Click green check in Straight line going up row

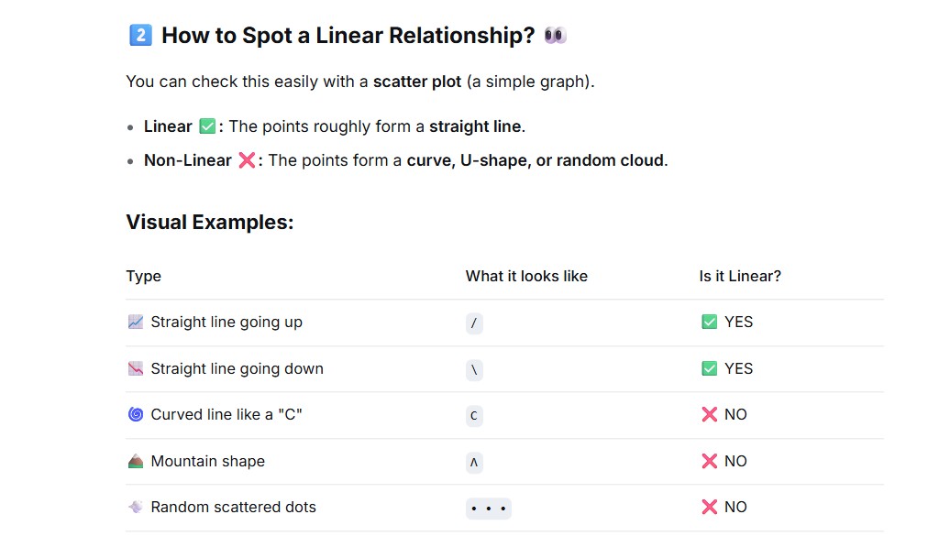tap(710, 322)
